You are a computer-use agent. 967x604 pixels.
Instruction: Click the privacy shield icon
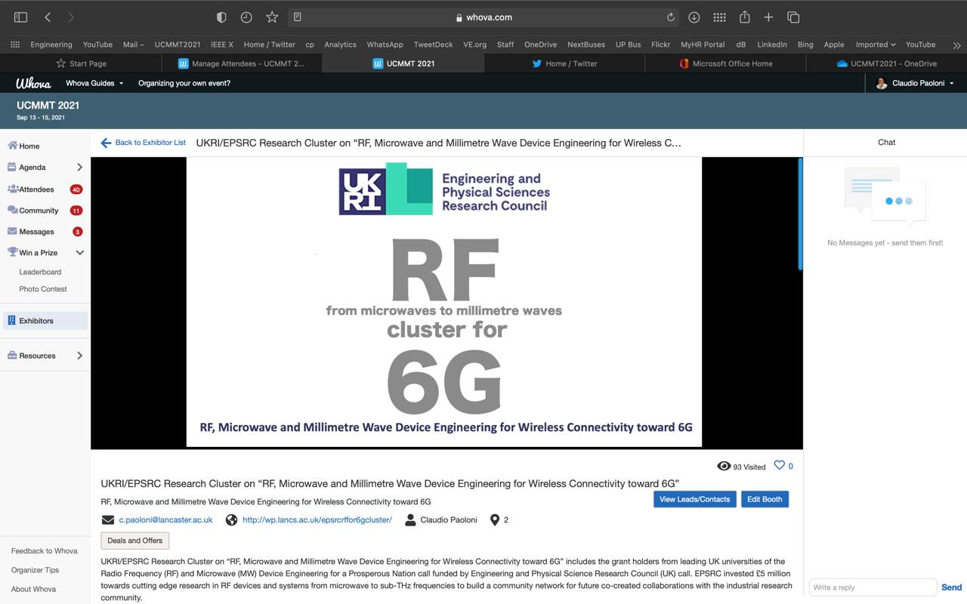coord(221,17)
